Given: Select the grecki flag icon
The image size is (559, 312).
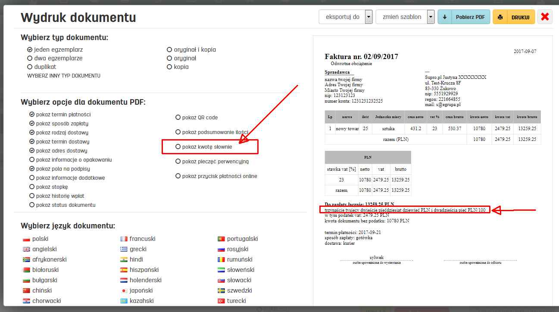Looking at the screenshot, I should coord(125,249).
